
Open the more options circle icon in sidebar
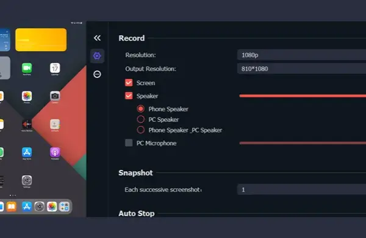tap(97, 74)
